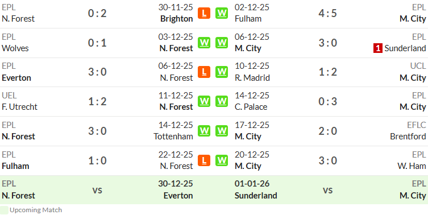Select the W. Ham team name

point(412,166)
